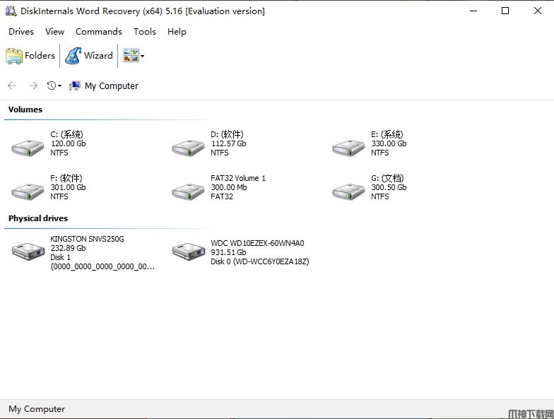Select the E: 330.00 Gb drive icon
Viewport: 554px width, 419px height.
[x=348, y=148]
